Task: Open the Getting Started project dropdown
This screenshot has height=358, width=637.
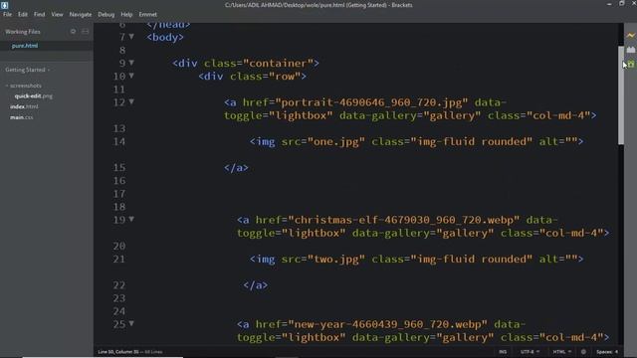Action: pyautogui.click(x=27, y=70)
